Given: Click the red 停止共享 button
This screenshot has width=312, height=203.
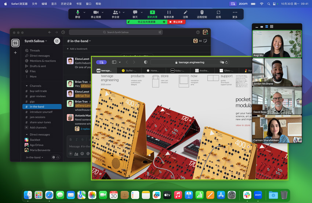Looking at the screenshot, I should click(x=176, y=22).
